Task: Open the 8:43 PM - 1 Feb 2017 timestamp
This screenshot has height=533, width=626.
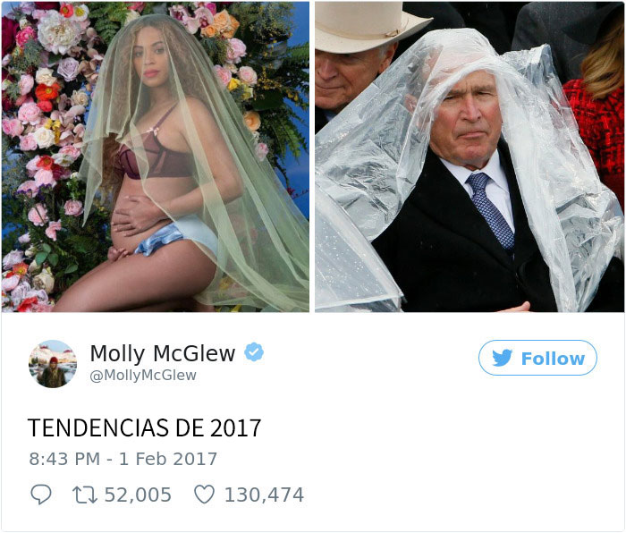Action: (x=123, y=459)
